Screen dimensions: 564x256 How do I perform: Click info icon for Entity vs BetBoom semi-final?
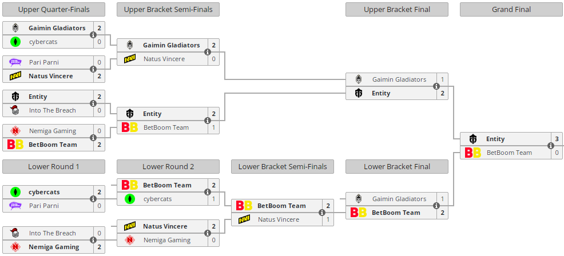click(208, 121)
